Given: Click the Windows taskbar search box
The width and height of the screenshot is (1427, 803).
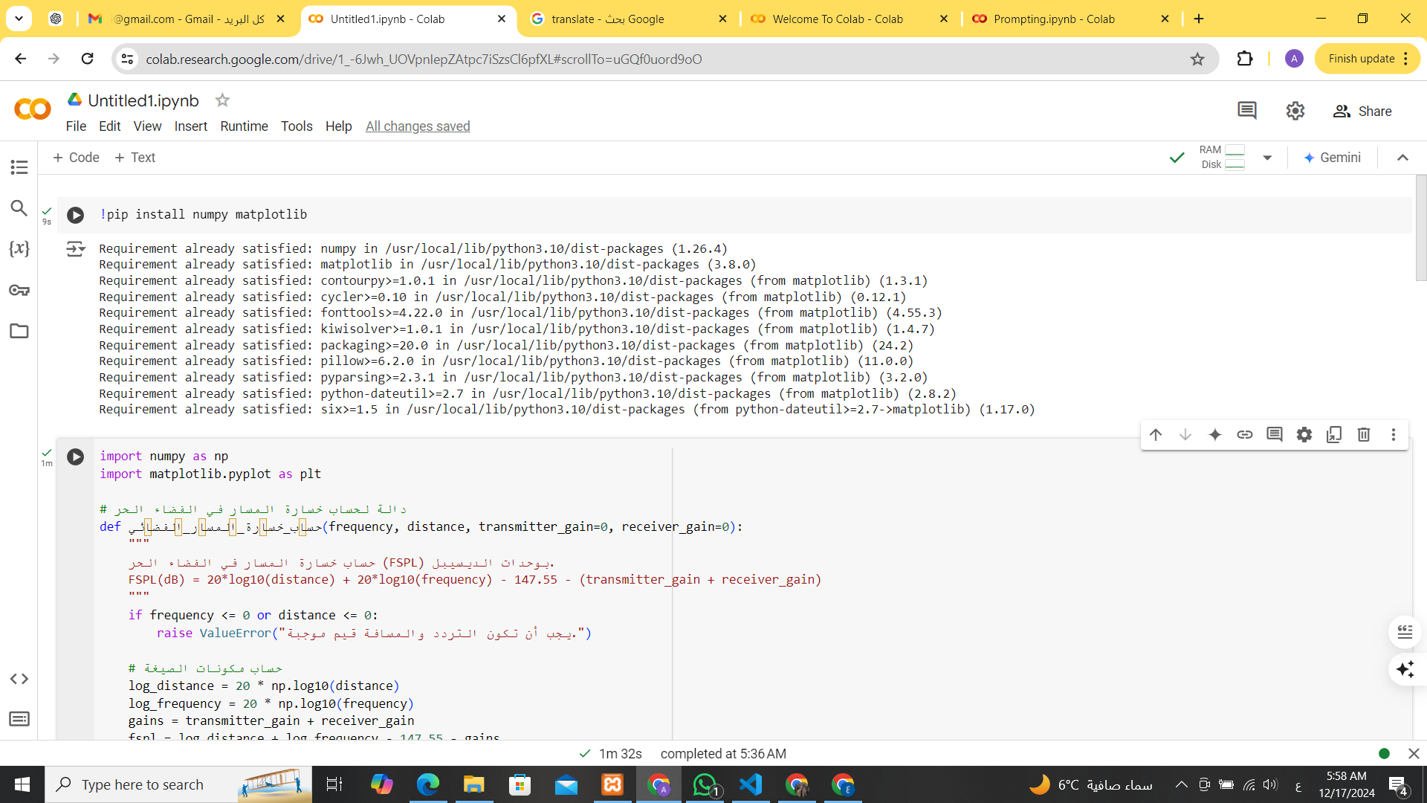Looking at the screenshot, I should point(143,784).
